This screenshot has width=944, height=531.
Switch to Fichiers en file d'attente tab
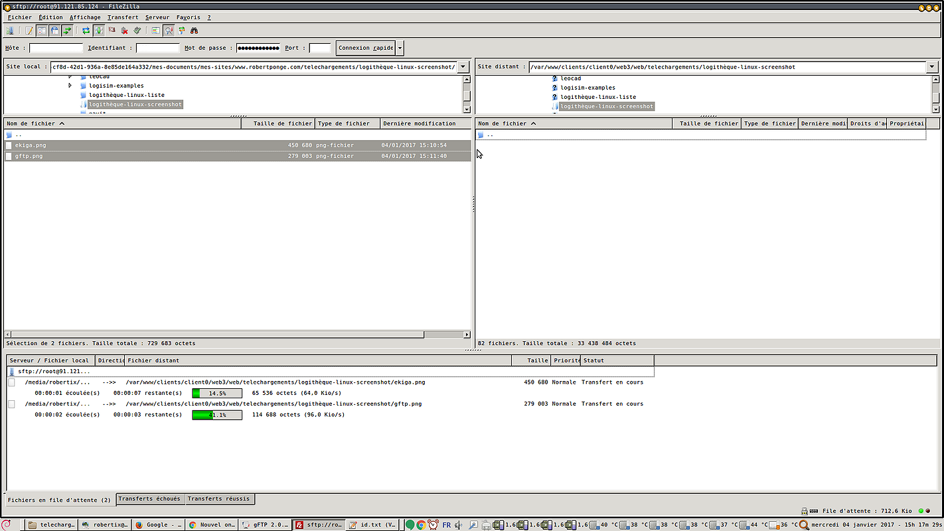[60, 500]
